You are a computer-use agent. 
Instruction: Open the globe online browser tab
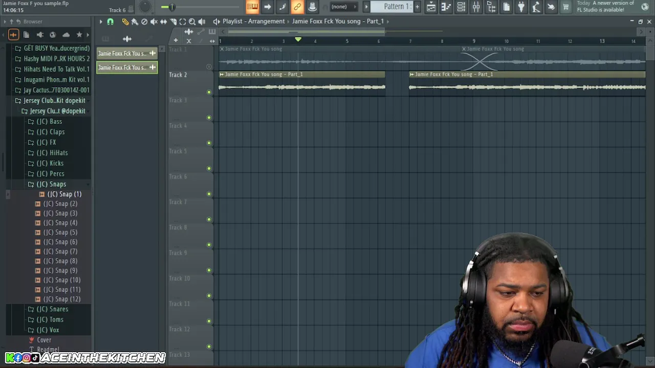(53, 35)
